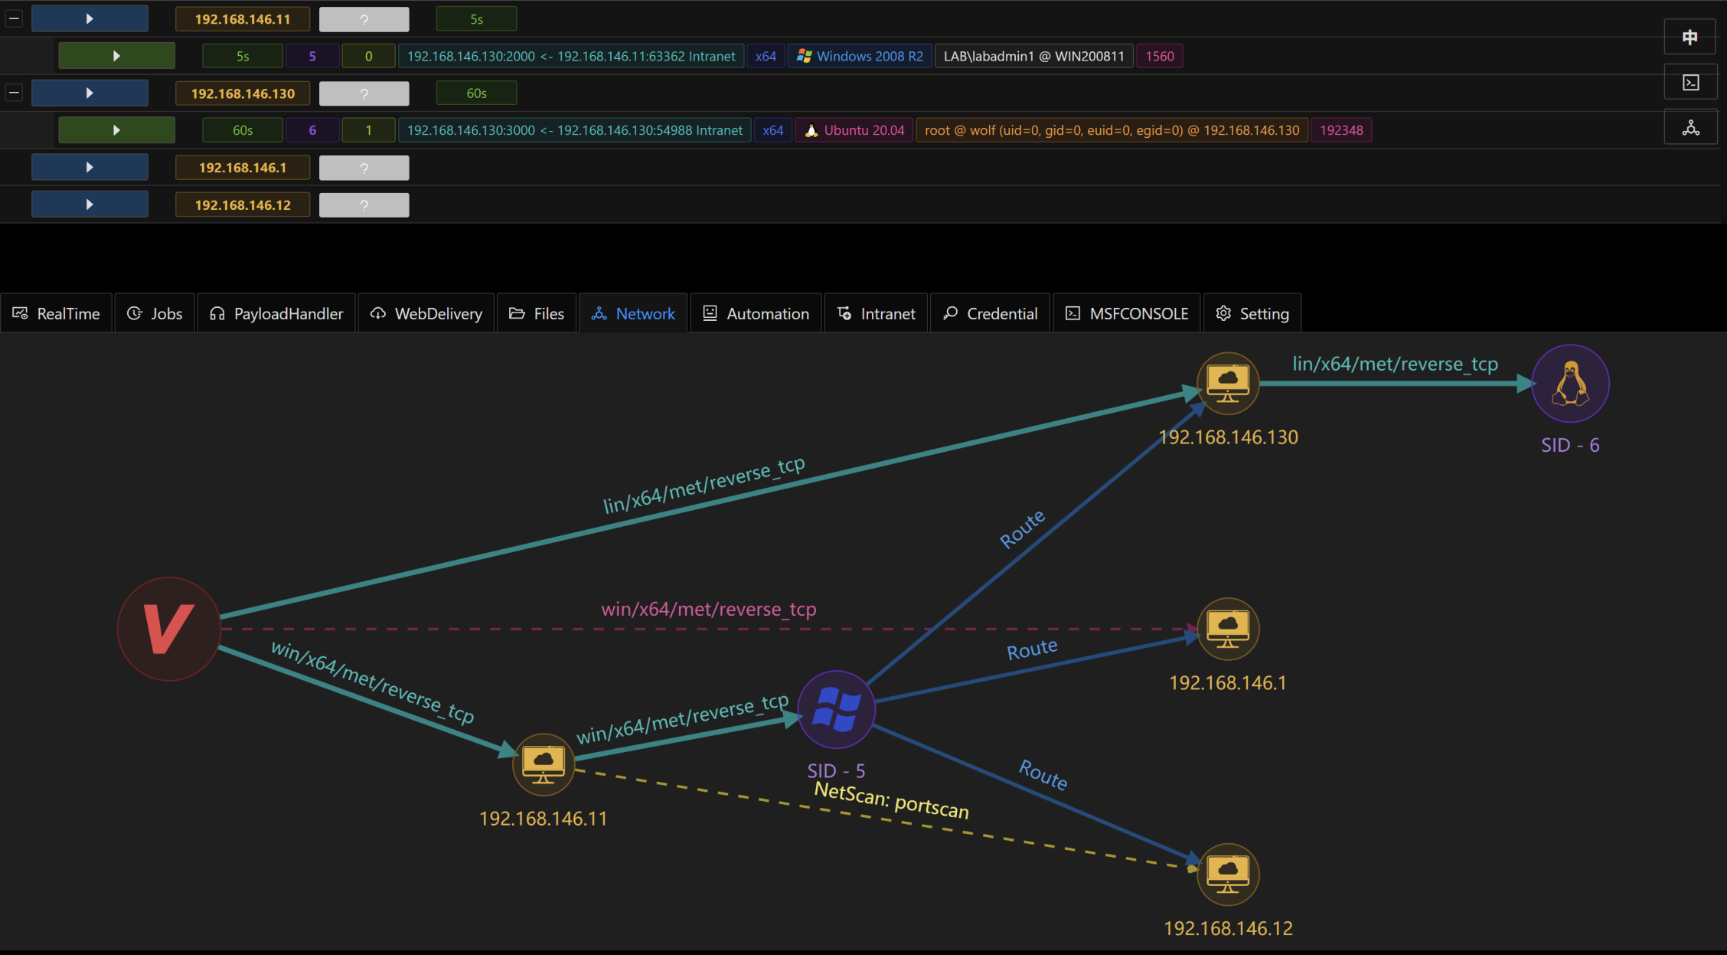Collapse the 192.168.146.130 host row
Viewport: 1727px width, 955px height.
[x=14, y=93]
